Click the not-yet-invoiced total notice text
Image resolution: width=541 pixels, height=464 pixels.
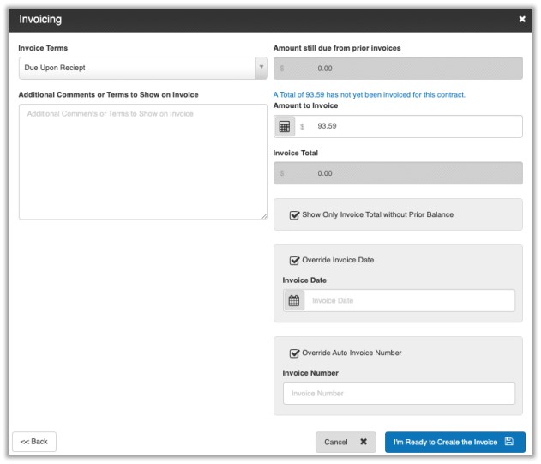[370, 94]
